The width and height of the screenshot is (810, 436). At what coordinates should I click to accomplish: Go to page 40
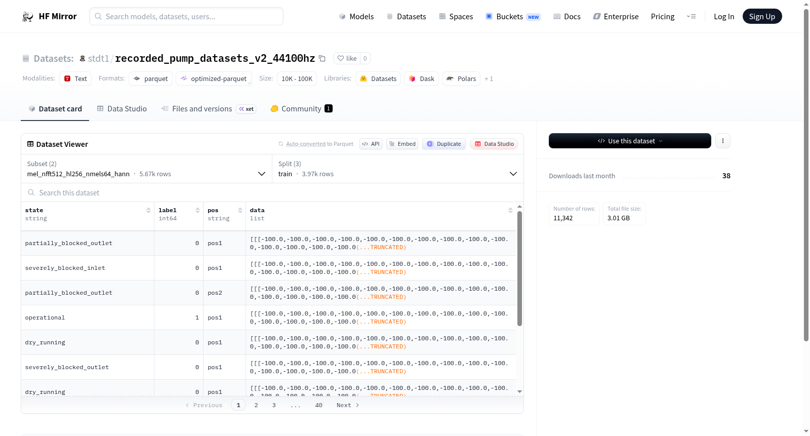click(x=319, y=405)
